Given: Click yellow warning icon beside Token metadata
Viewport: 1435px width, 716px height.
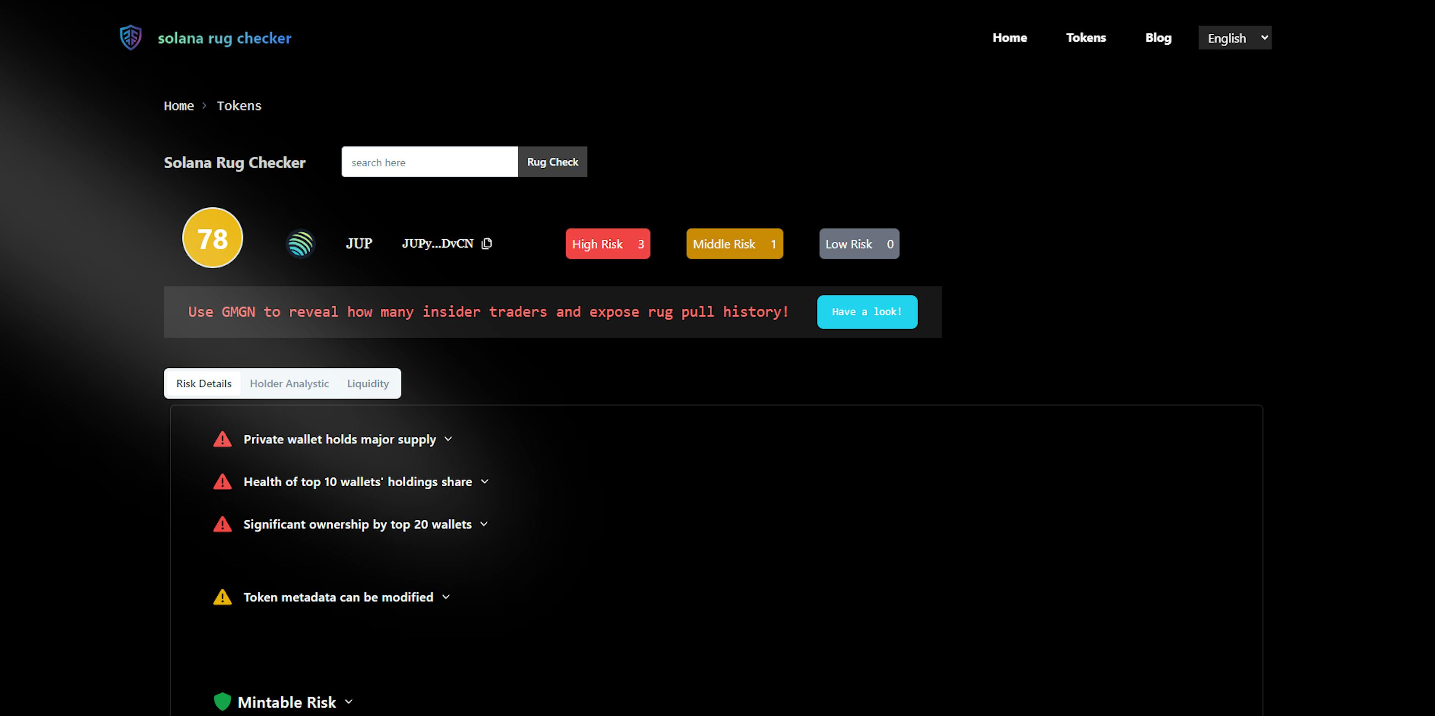Looking at the screenshot, I should coord(222,597).
